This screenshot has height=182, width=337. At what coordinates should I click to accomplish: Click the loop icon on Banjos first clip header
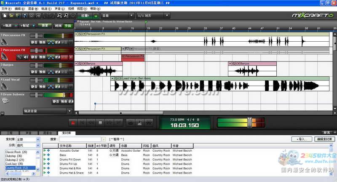click(x=84, y=64)
